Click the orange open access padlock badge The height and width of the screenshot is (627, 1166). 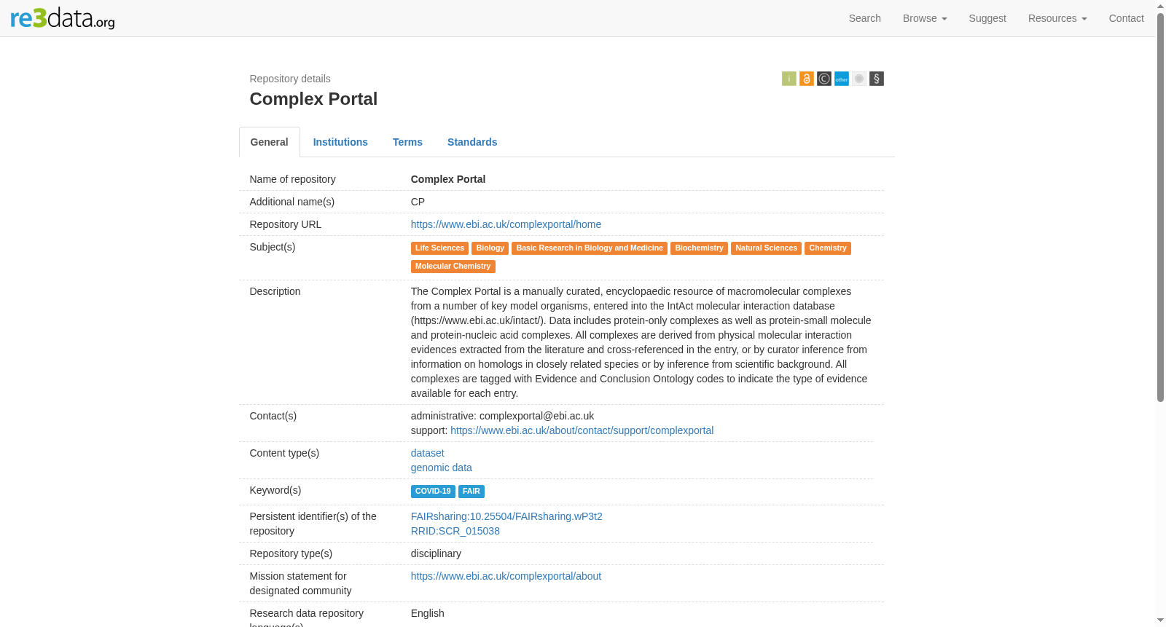click(x=806, y=79)
